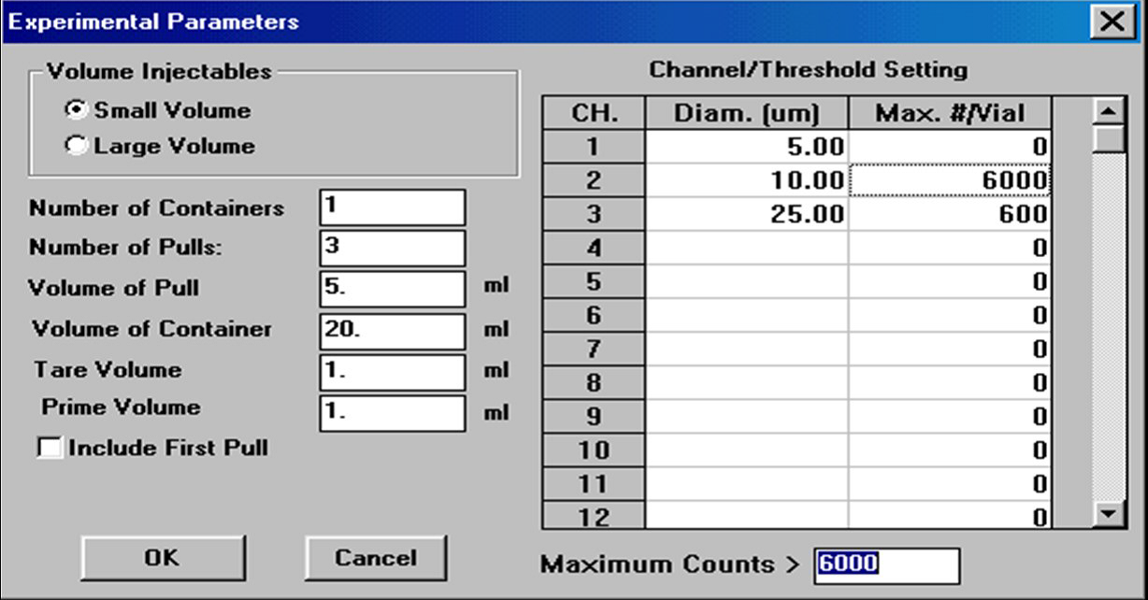
Task: Select the Small Volume radio button
Action: click(x=77, y=110)
